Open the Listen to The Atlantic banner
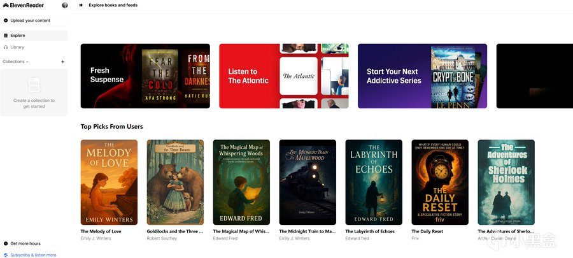Viewport: 573px width, 258px height. [x=284, y=76]
